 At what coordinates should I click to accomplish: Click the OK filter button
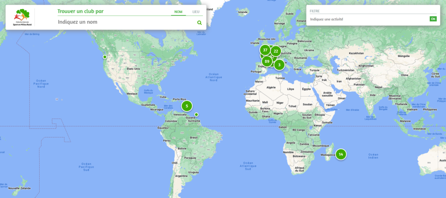pyautogui.click(x=433, y=19)
